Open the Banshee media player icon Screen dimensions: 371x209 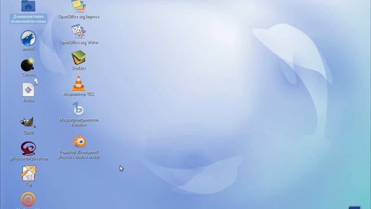[x=78, y=109]
